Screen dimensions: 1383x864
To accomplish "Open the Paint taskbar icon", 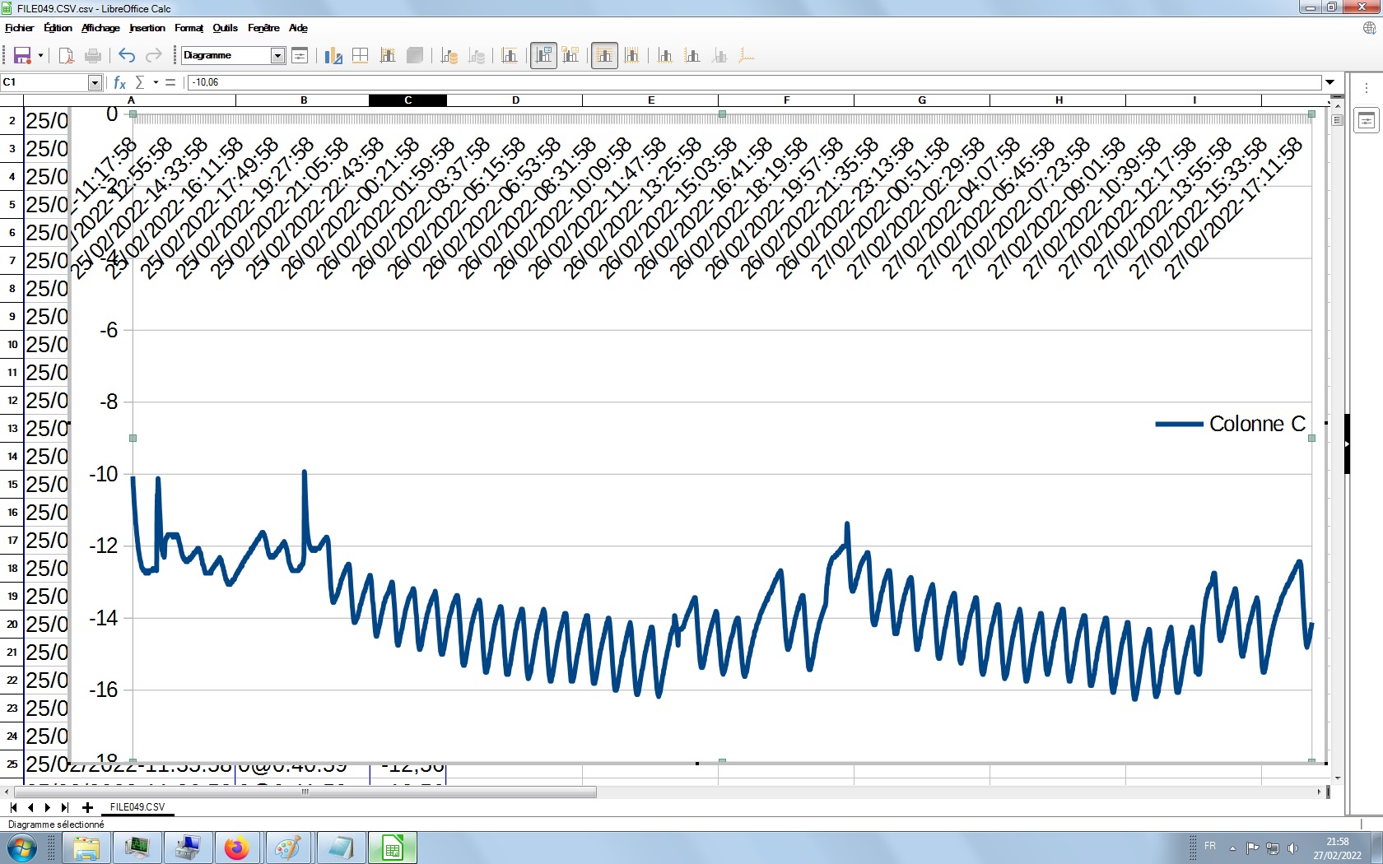I will pyautogui.click(x=288, y=848).
